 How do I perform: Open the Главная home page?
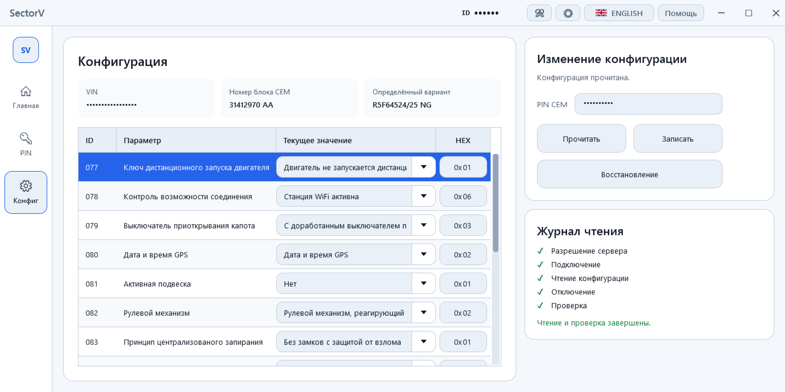tap(26, 97)
